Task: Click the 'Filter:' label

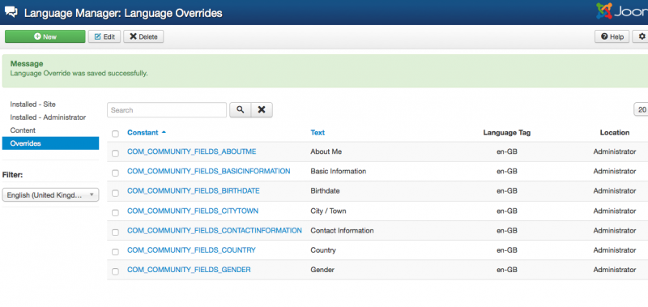Action: 12,175
